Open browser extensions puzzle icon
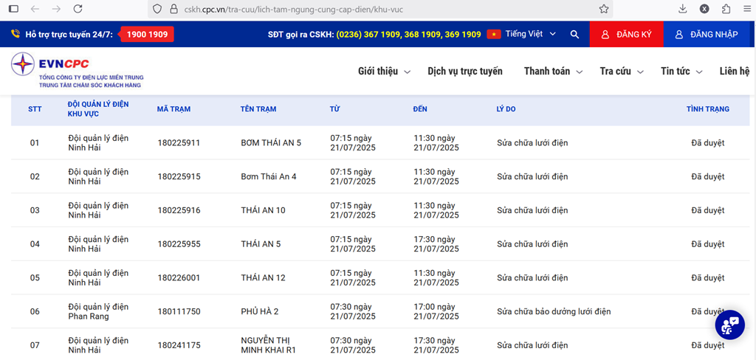The width and height of the screenshot is (756, 360). [x=726, y=9]
